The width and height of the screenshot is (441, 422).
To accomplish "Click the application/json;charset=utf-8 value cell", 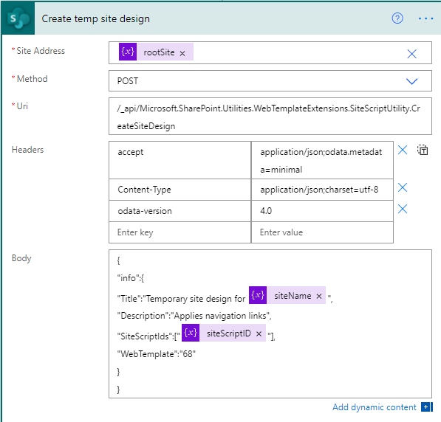I will click(x=322, y=190).
